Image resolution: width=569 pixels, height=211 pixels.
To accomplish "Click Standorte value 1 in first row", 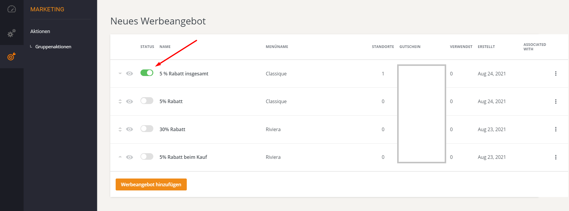I will tap(383, 74).
